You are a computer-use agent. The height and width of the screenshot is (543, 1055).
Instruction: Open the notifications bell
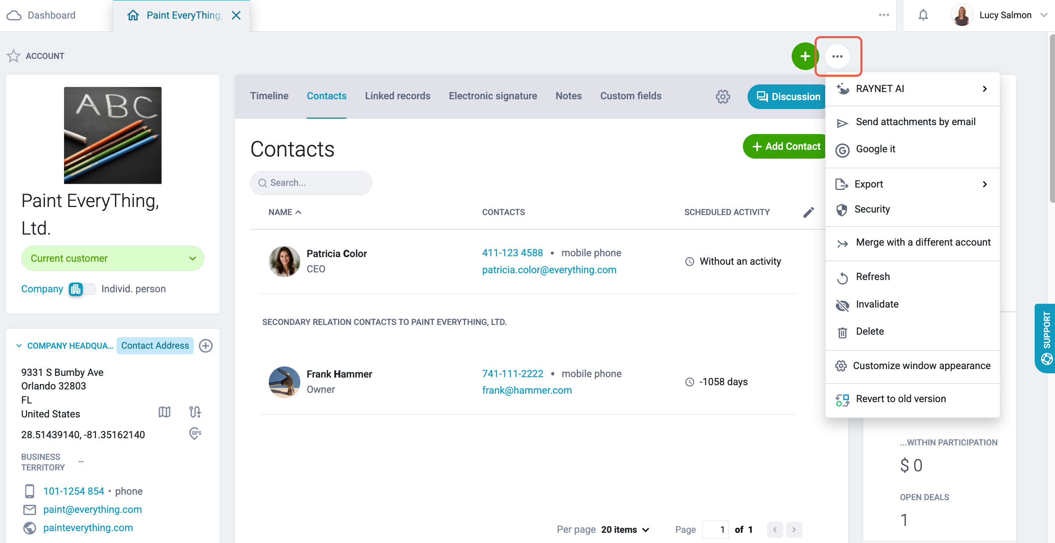coord(923,15)
